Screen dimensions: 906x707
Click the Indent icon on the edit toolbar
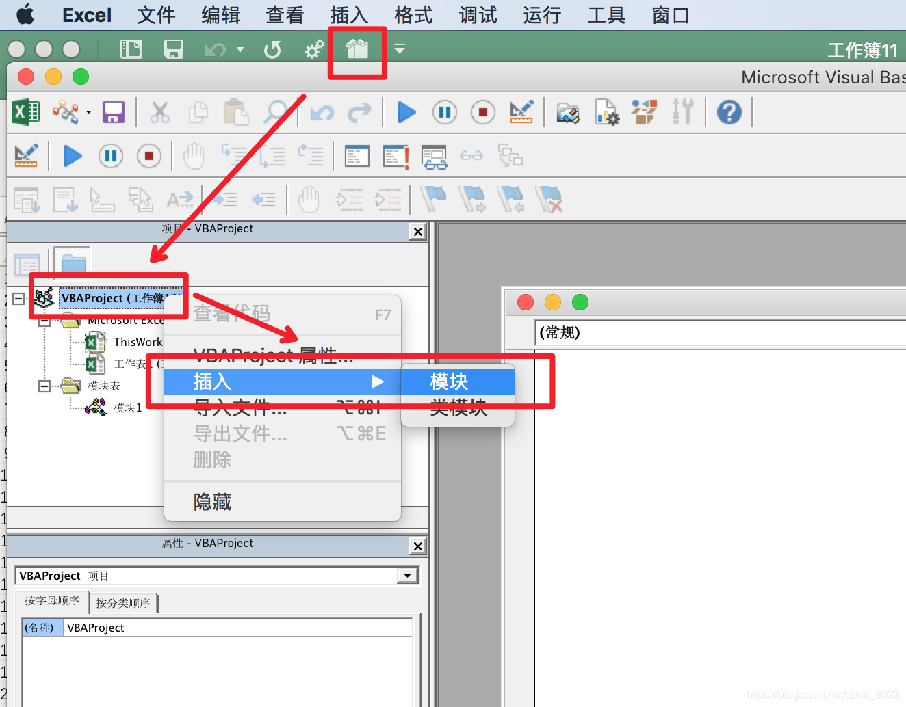click(x=224, y=199)
